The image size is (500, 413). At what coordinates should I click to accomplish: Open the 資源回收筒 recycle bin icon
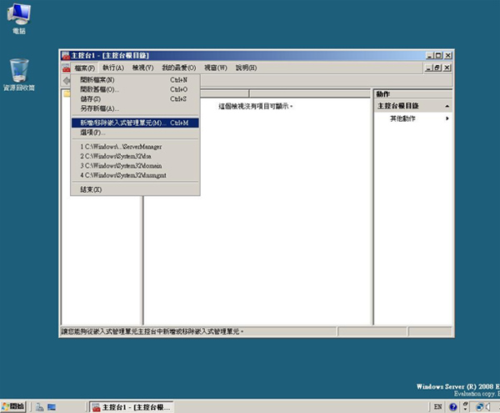pyautogui.click(x=18, y=71)
